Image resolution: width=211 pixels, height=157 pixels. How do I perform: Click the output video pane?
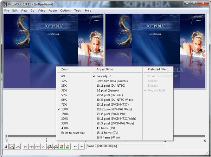155,51
